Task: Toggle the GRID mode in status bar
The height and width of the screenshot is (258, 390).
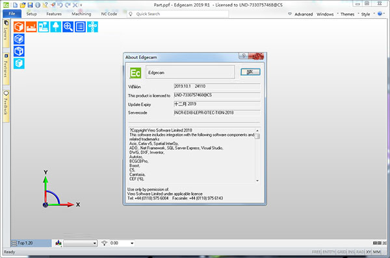Action: pos(341,252)
